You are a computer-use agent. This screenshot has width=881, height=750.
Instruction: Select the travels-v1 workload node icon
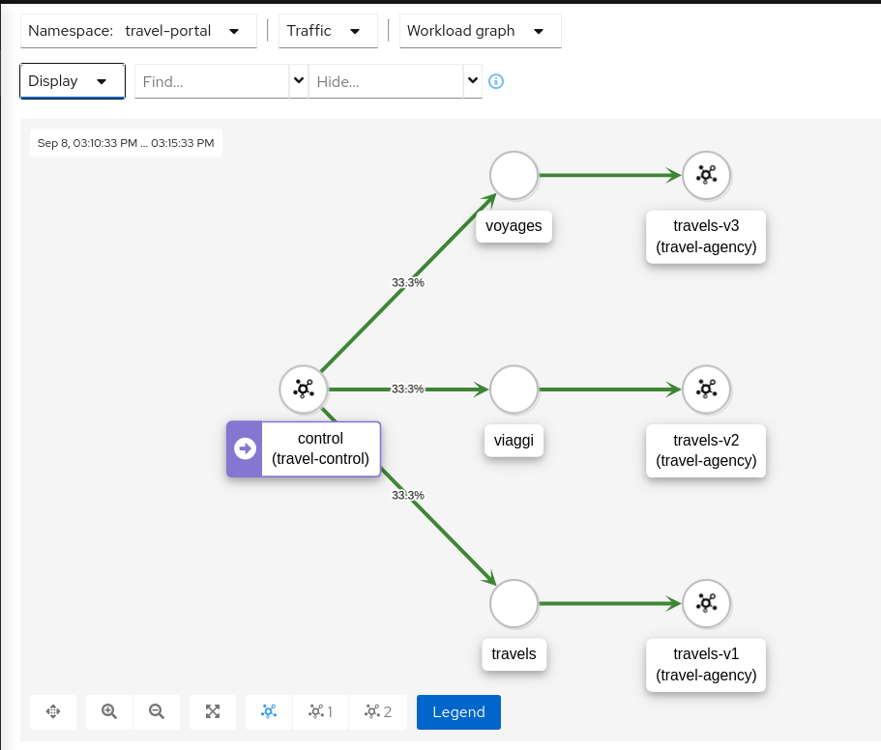[706, 603]
